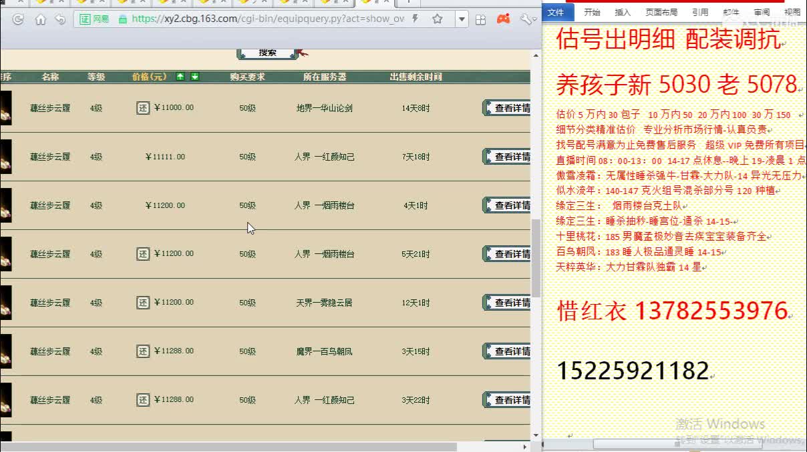Click the 还 icon on the 5天21时 row
The image size is (807, 452).
coord(143,253)
